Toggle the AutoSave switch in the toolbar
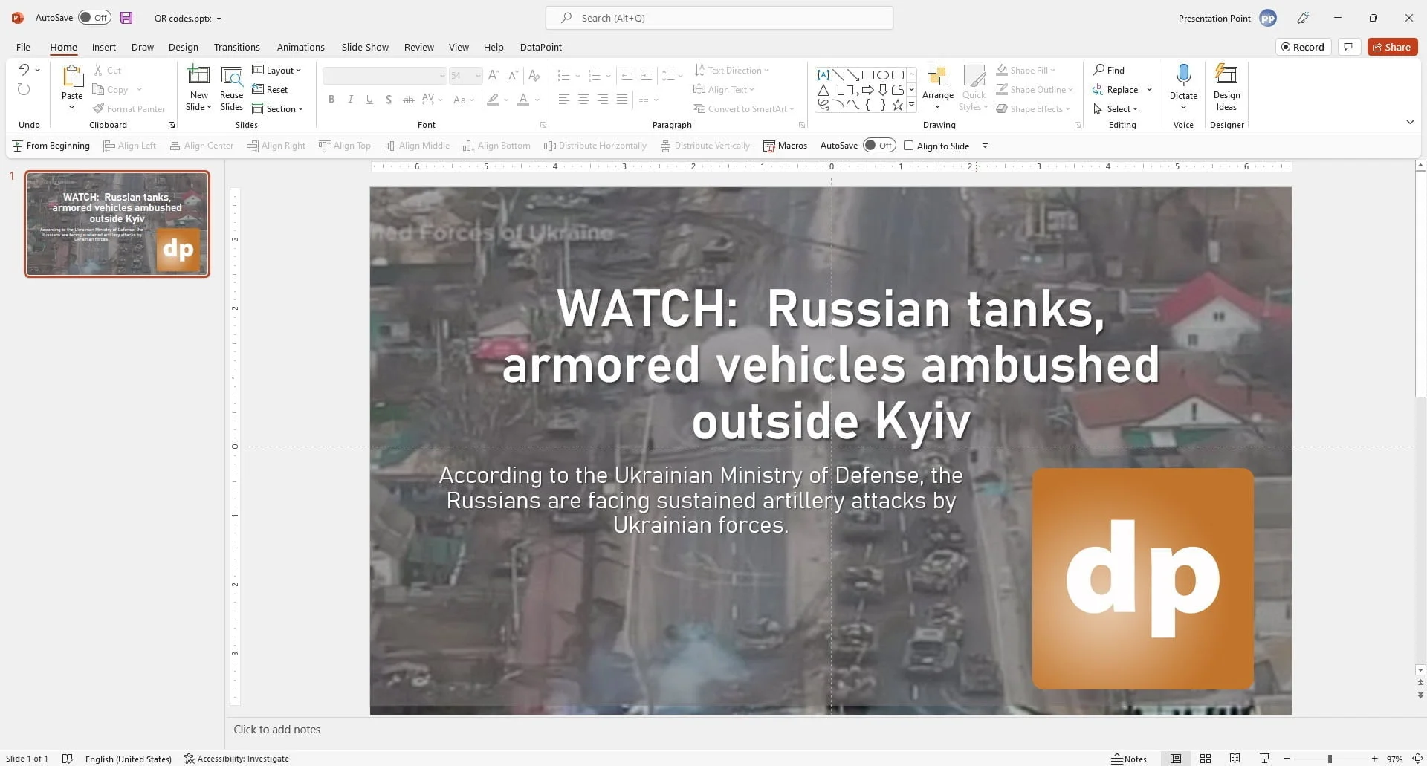 (878, 146)
